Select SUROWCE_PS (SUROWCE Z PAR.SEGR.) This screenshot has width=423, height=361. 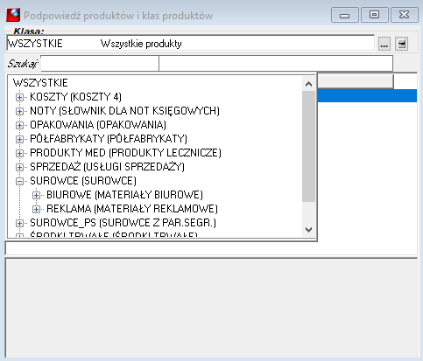123,223
